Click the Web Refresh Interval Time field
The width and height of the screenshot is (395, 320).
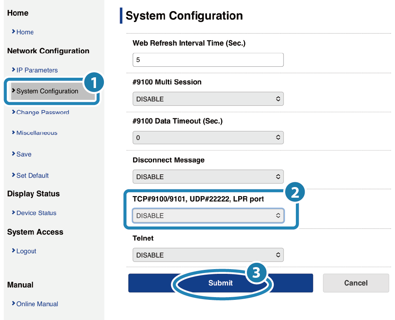(x=208, y=60)
